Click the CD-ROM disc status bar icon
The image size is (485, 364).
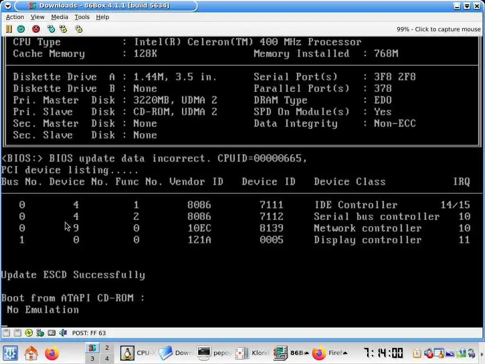29,333
